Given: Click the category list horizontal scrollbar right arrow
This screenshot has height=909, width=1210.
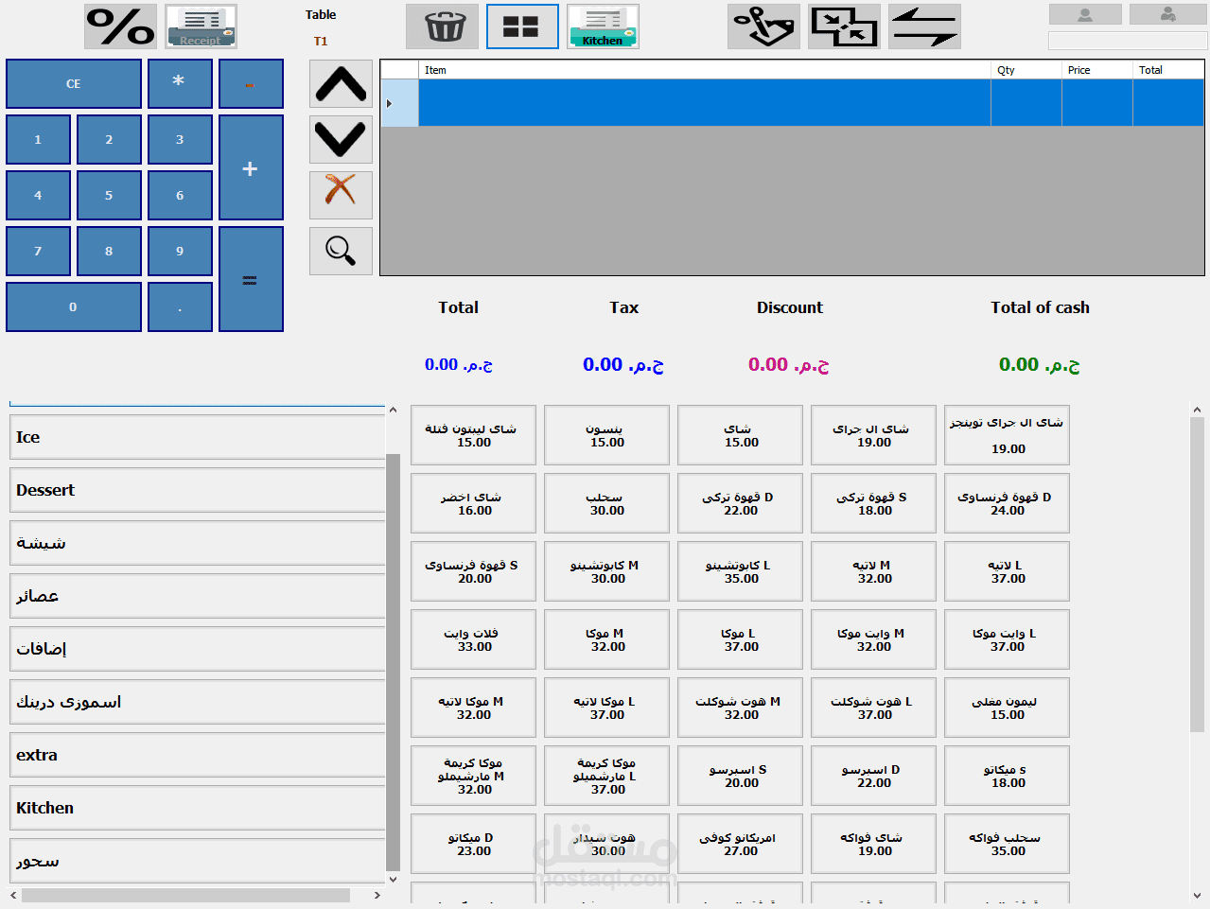Looking at the screenshot, I should [377, 895].
